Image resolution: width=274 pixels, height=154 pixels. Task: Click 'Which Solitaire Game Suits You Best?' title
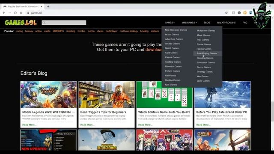(x=164, y=112)
